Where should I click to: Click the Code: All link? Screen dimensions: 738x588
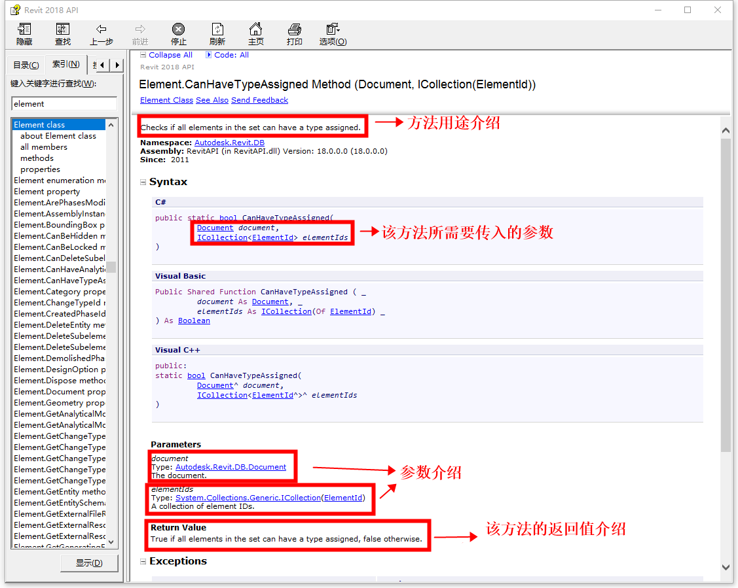tap(232, 55)
